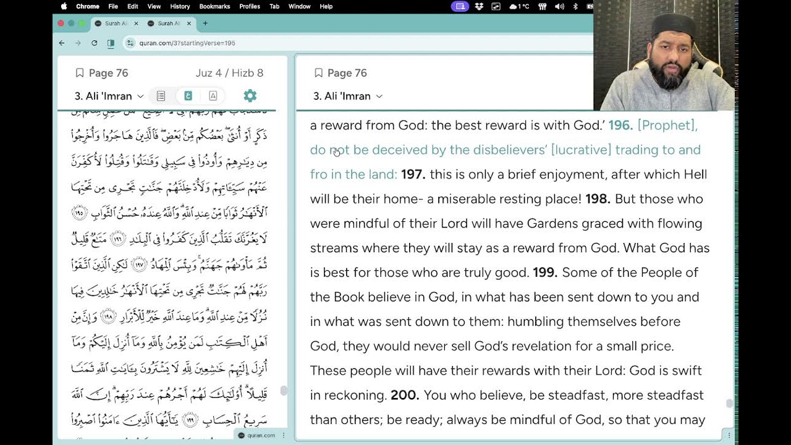The height and width of the screenshot is (445, 791).
Task: Click the browser Back arrow
Action: (x=62, y=43)
